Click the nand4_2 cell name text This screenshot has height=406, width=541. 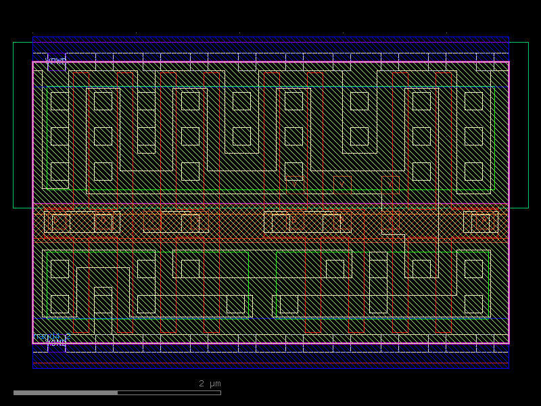tap(52, 336)
